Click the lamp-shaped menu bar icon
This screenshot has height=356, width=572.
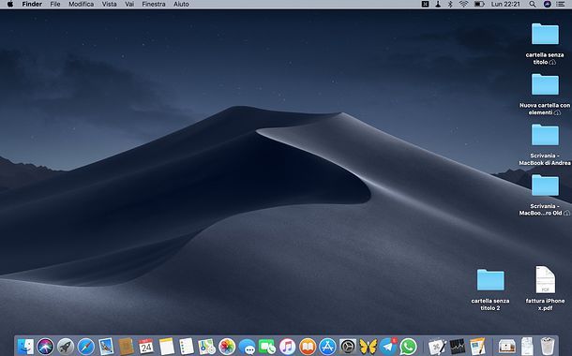coord(438,4)
